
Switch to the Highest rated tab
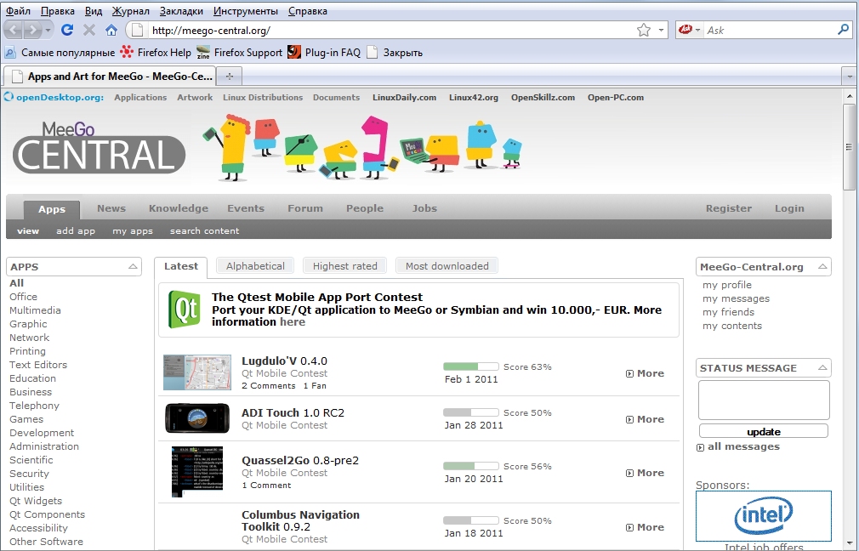coord(344,266)
